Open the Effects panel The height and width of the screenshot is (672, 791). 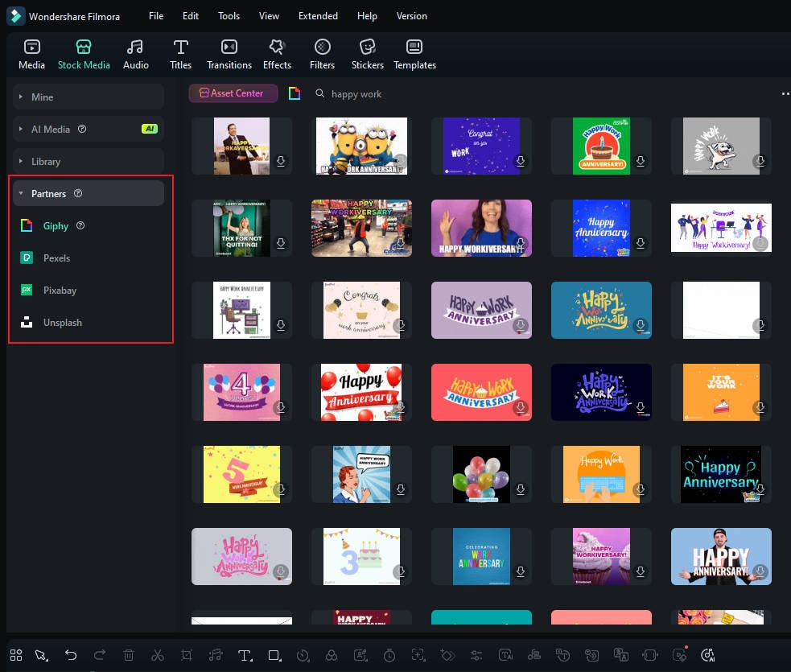tap(277, 54)
